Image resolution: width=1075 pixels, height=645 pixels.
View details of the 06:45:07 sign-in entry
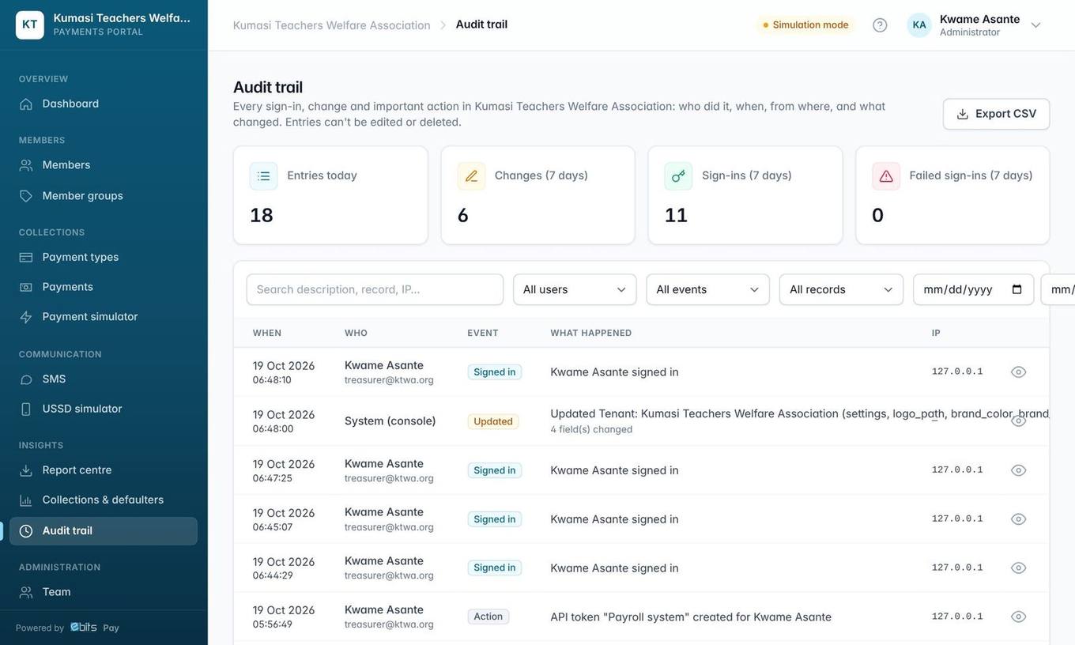pos(1018,519)
